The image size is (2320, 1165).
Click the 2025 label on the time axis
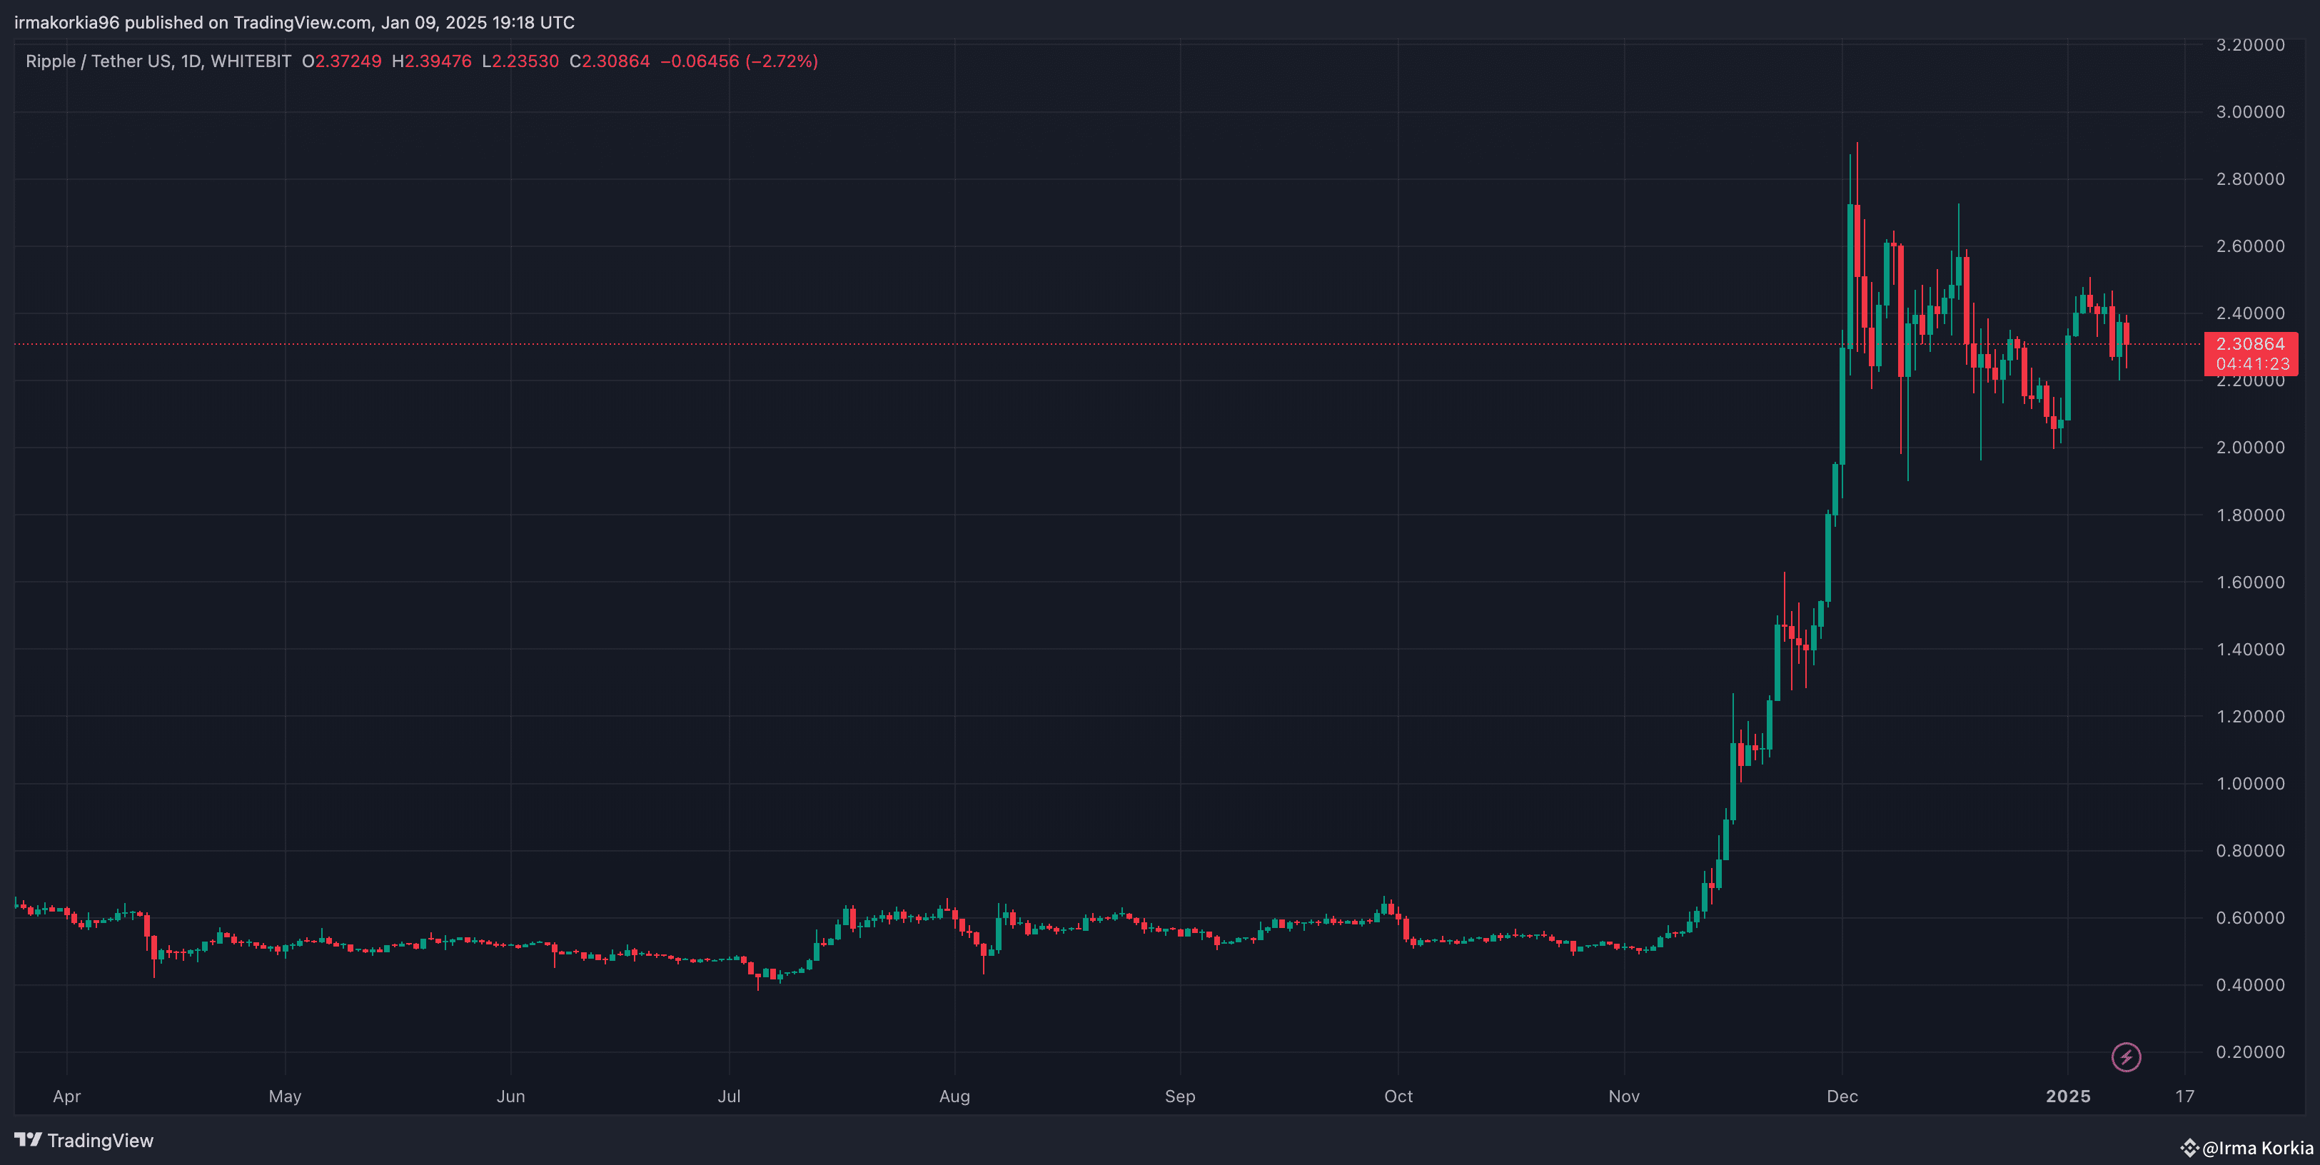pos(2069,1096)
